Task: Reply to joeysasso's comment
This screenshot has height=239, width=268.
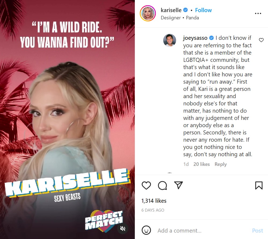Action: 221,164
